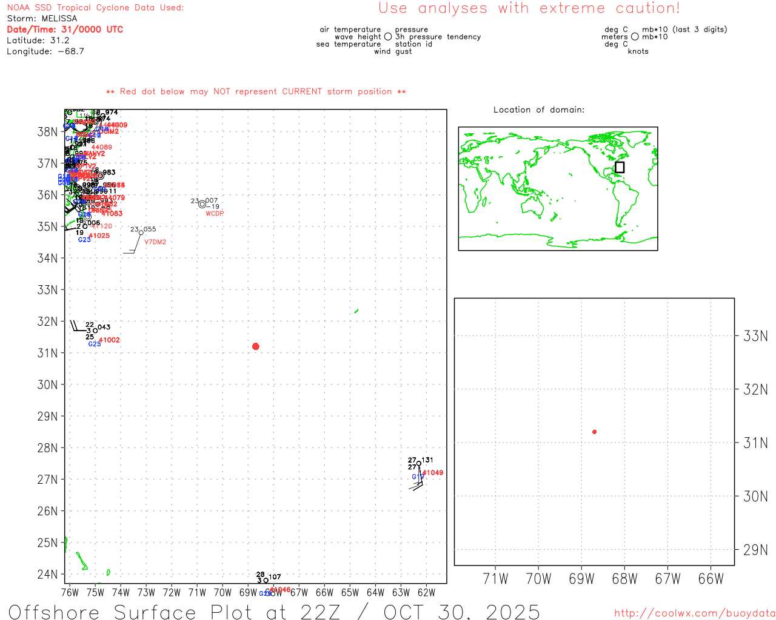Select the 41046 buoy label near bottom
This screenshot has width=776, height=620.
[280, 590]
